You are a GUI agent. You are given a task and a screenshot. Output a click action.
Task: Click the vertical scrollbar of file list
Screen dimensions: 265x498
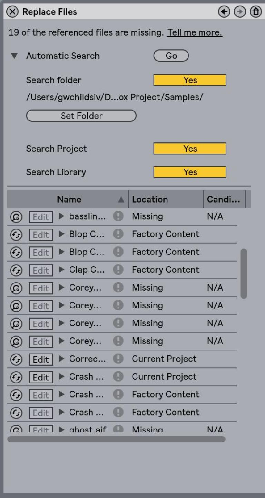(x=244, y=273)
